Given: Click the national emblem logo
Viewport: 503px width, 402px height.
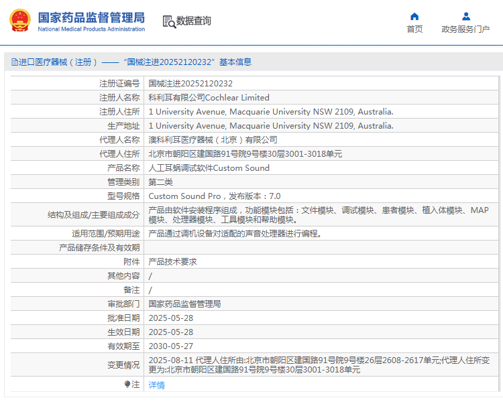Looking at the screenshot, I should [19, 21].
